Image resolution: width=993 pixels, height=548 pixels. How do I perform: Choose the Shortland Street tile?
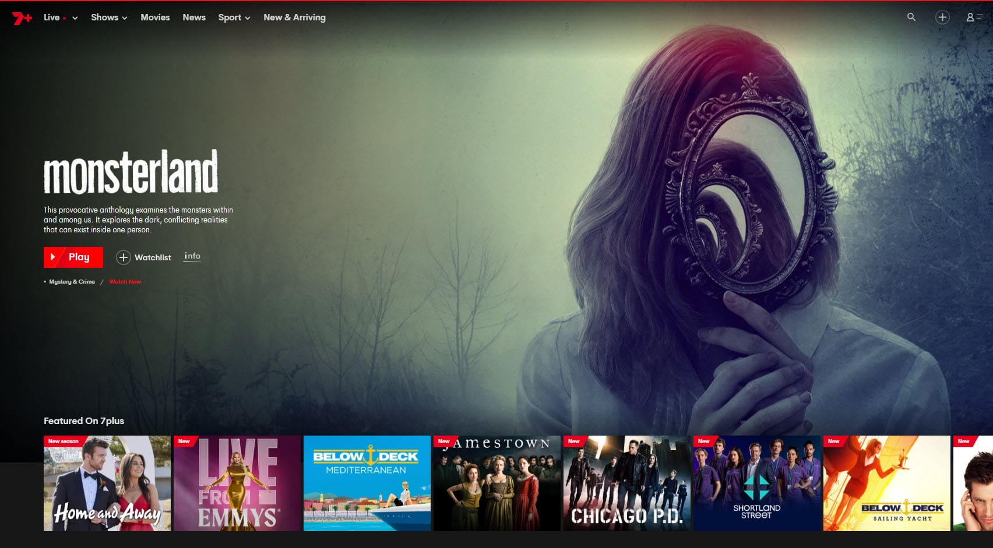point(756,483)
